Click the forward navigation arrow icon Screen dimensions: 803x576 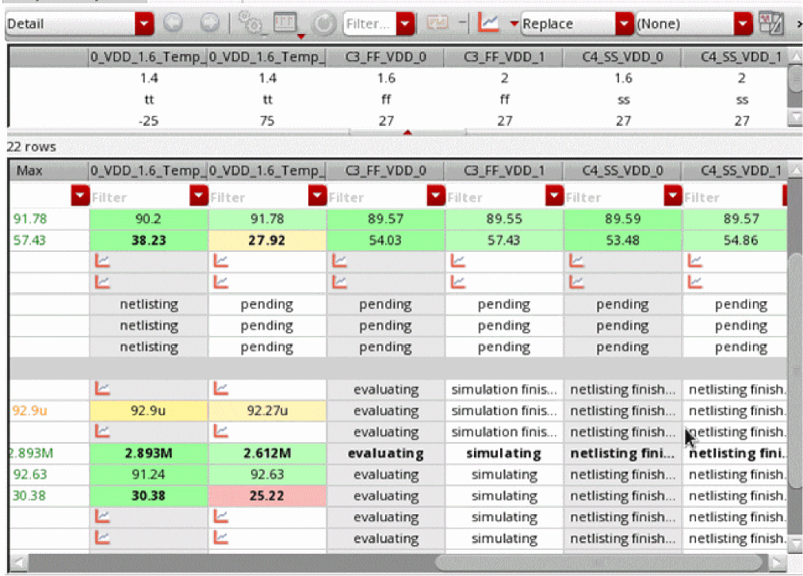click(209, 23)
